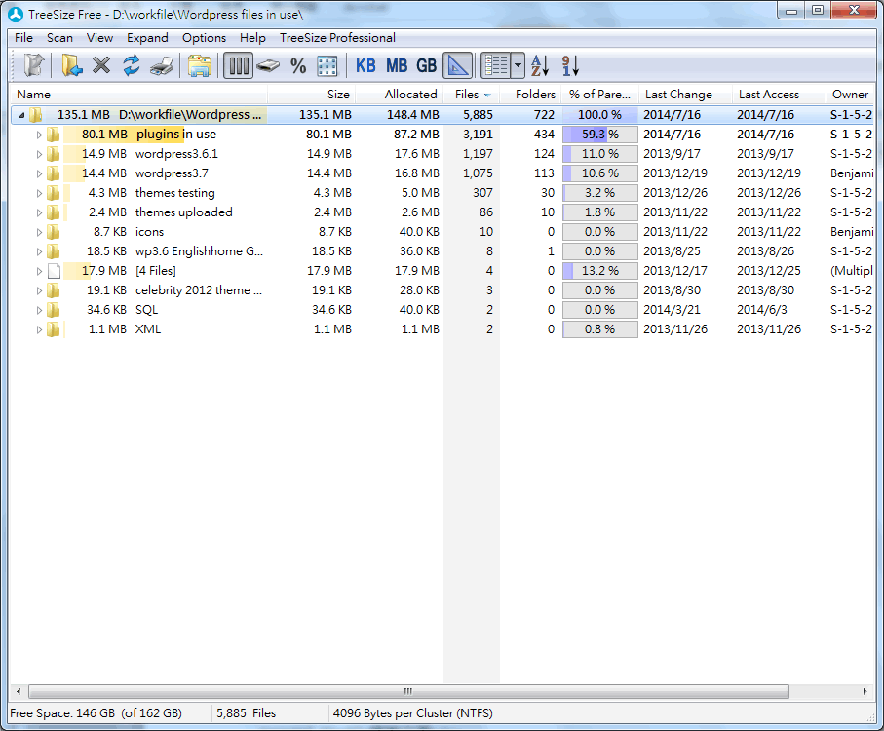Click the 3,191 files cell

tap(478, 135)
